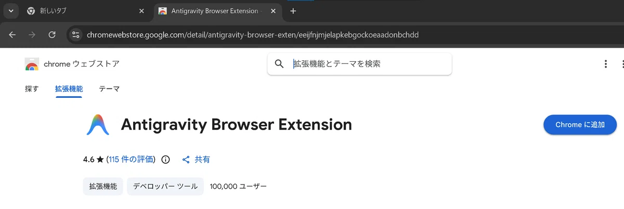624x209 pixels.
Task: Go back to previous page
Action: (x=12, y=35)
